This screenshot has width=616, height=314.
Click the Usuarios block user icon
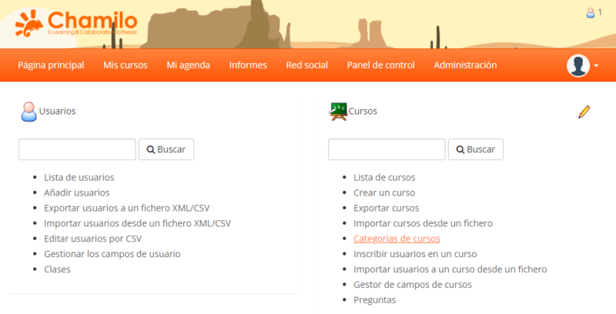[28, 112]
